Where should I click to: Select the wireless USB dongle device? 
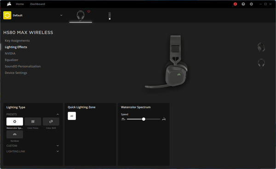[x=109, y=16]
